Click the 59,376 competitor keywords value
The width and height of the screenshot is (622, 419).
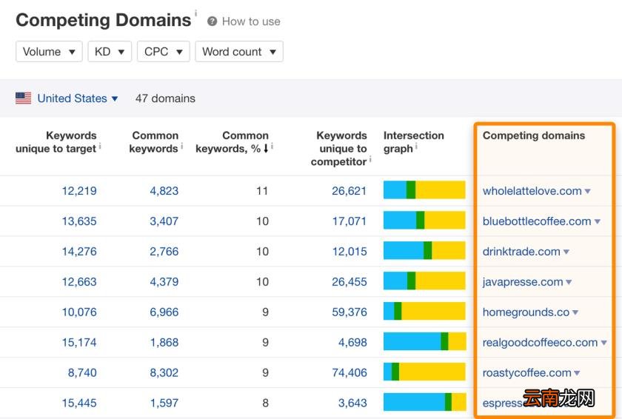tap(349, 312)
